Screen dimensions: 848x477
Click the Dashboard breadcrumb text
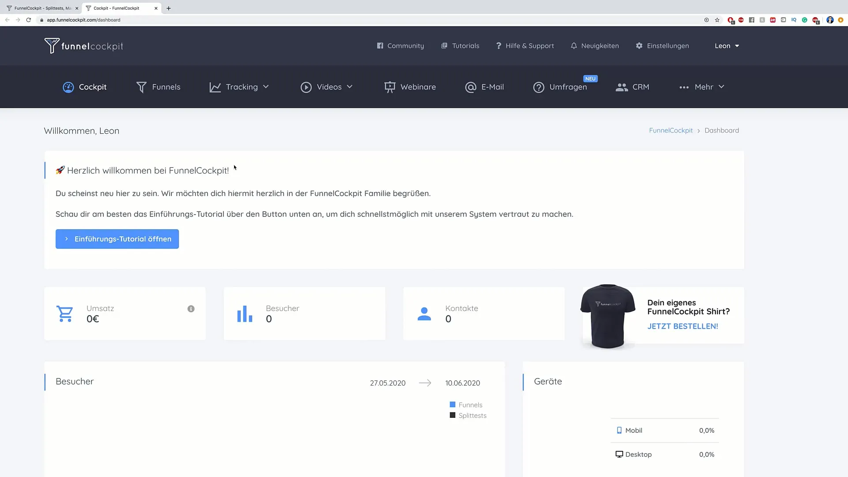[722, 130]
